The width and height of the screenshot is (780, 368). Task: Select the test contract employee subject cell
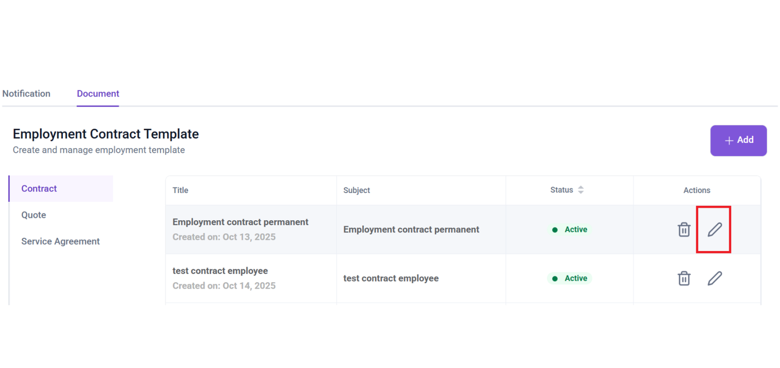coord(391,278)
